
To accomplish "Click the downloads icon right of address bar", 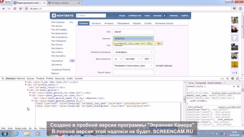I will 241,8.
